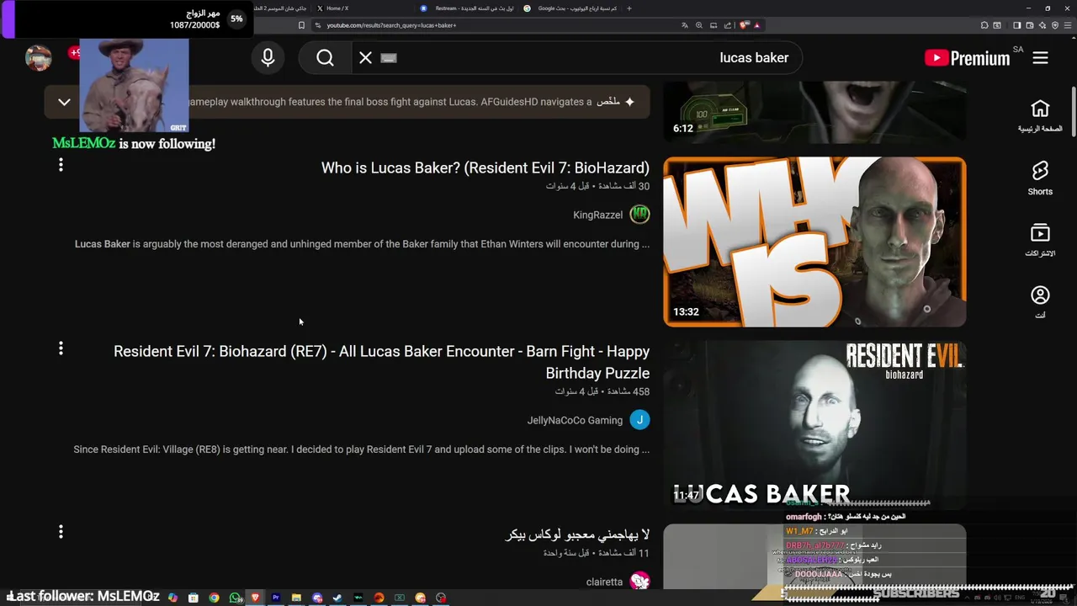Open the Brave Leo AI sparkle icon

pyautogui.click(x=1043, y=25)
